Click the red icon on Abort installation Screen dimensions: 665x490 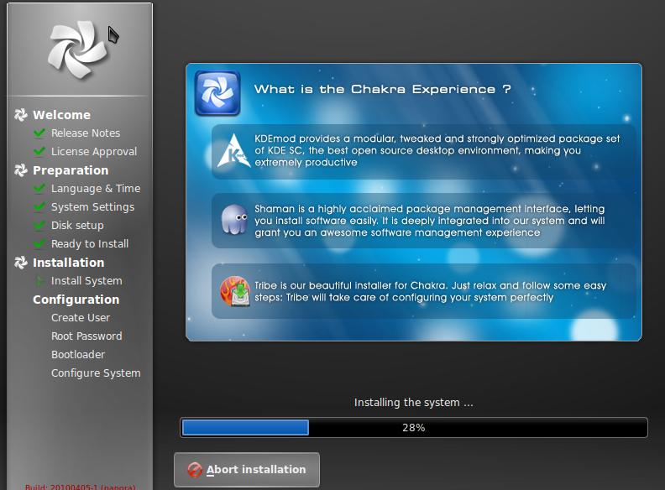195,470
